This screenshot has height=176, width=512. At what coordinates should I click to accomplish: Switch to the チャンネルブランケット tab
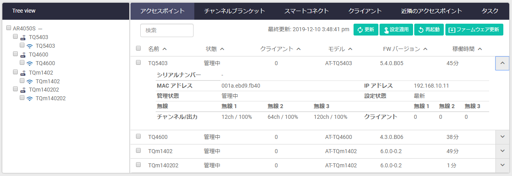click(x=235, y=11)
